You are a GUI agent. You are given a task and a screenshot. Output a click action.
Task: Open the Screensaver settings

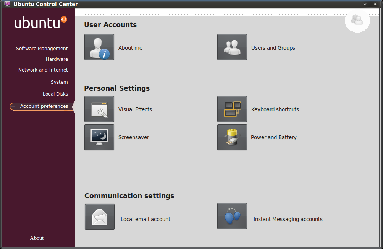tap(99, 137)
